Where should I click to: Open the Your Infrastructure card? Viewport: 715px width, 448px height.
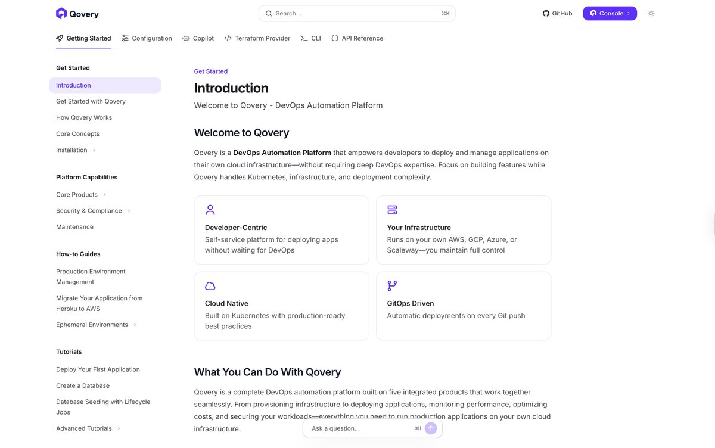[x=464, y=230]
